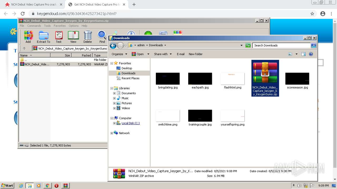Open the WinRAR Options menu
Image resolution: width=337 pixels, height=189 pixels.
[74, 26]
